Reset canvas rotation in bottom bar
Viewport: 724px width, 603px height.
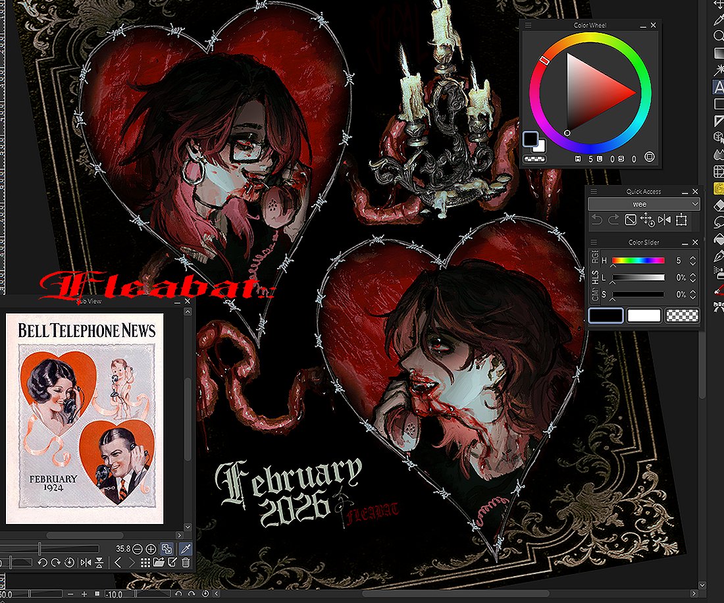(x=205, y=594)
